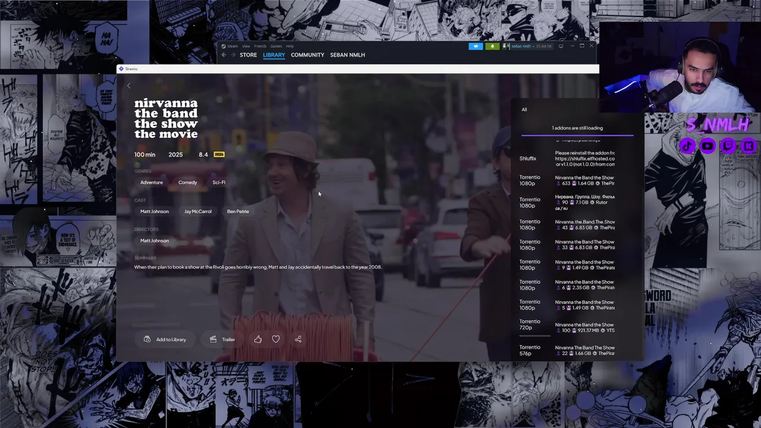Open cast member Ben Petrie
Image resolution: width=761 pixels, height=428 pixels.
pos(238,212)
